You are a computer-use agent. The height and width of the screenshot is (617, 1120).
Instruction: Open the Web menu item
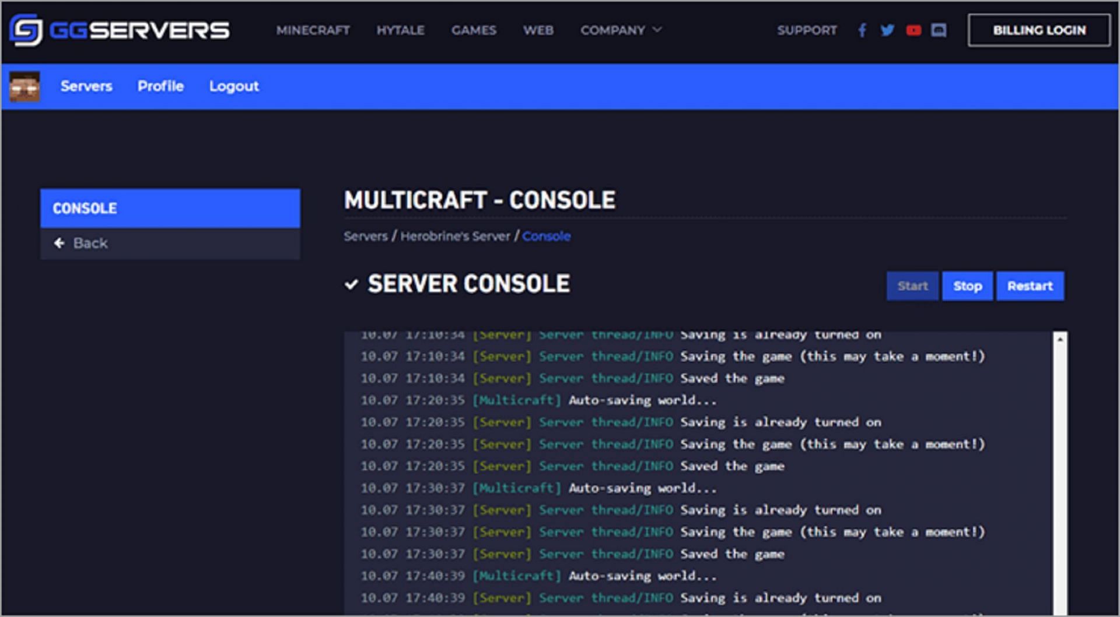click(x=538, y=30)
